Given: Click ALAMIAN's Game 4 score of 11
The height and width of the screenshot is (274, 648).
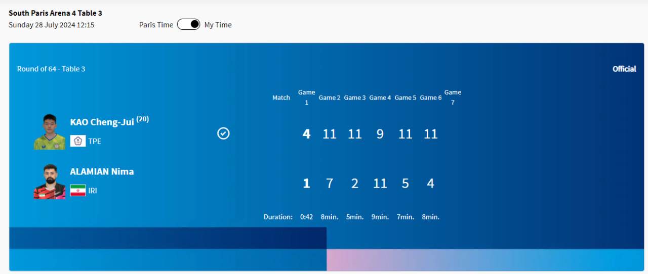Looking at the screenshot, I should (x=380, y=184).
